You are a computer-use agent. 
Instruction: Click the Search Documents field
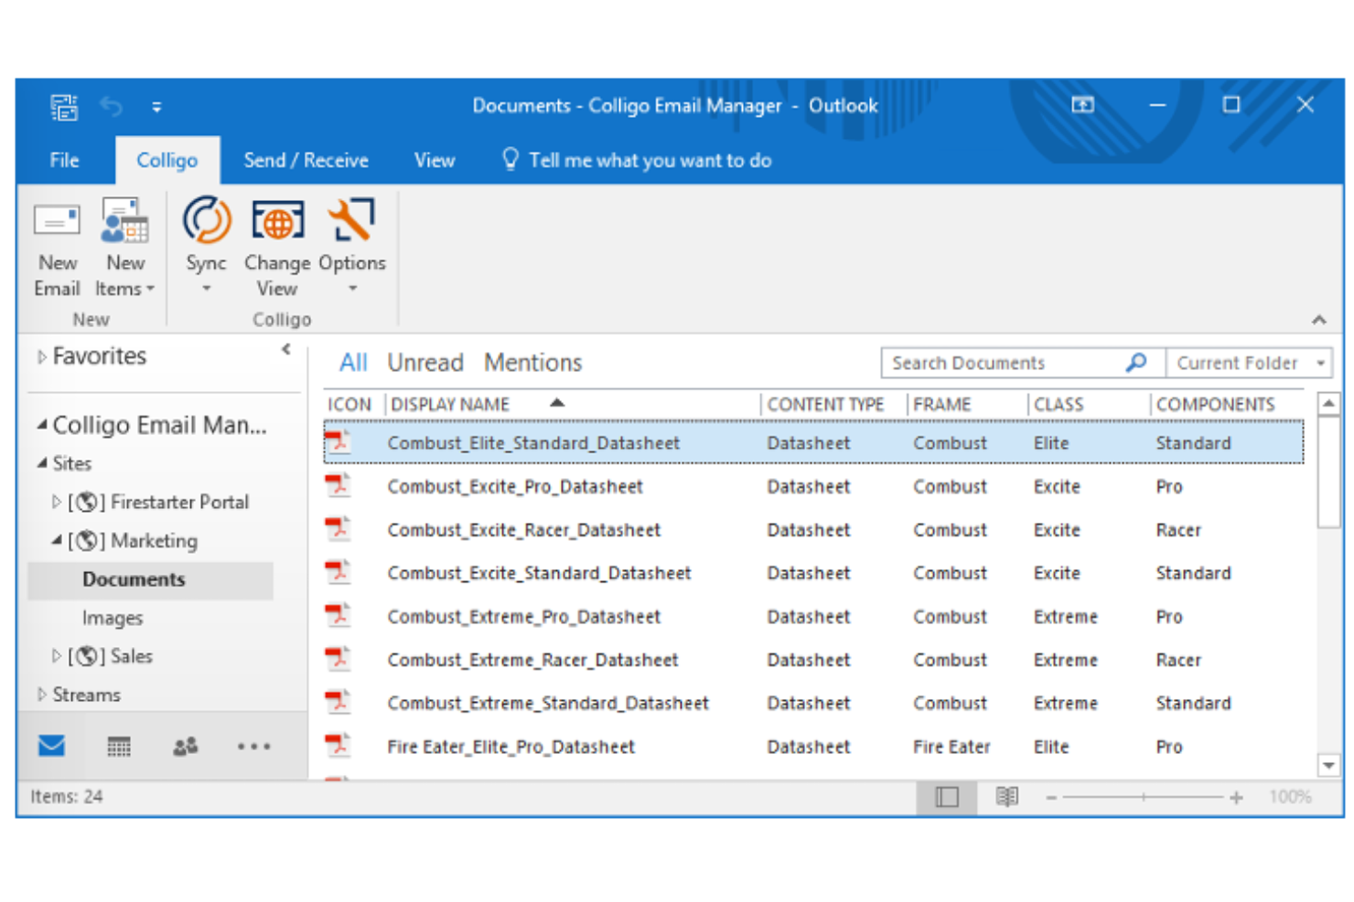1023,363
